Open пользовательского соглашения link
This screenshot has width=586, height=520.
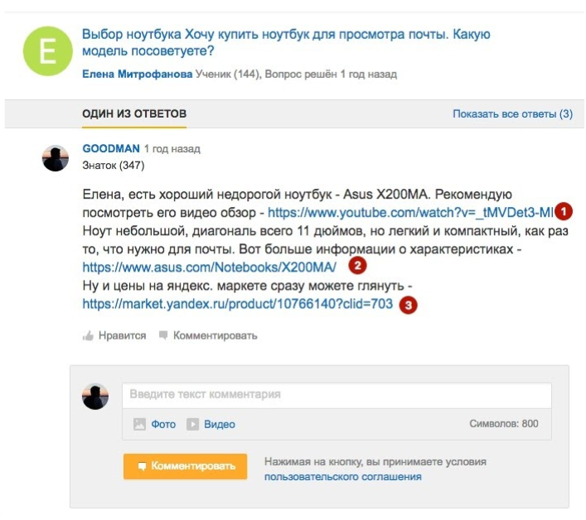342,477
